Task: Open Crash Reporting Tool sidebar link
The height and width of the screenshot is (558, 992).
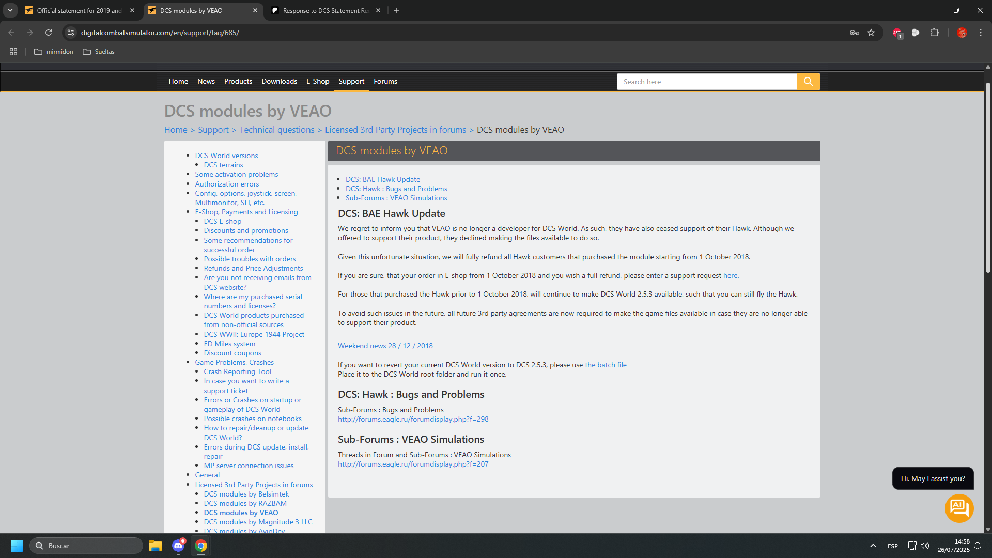Action: pos(237,371)
